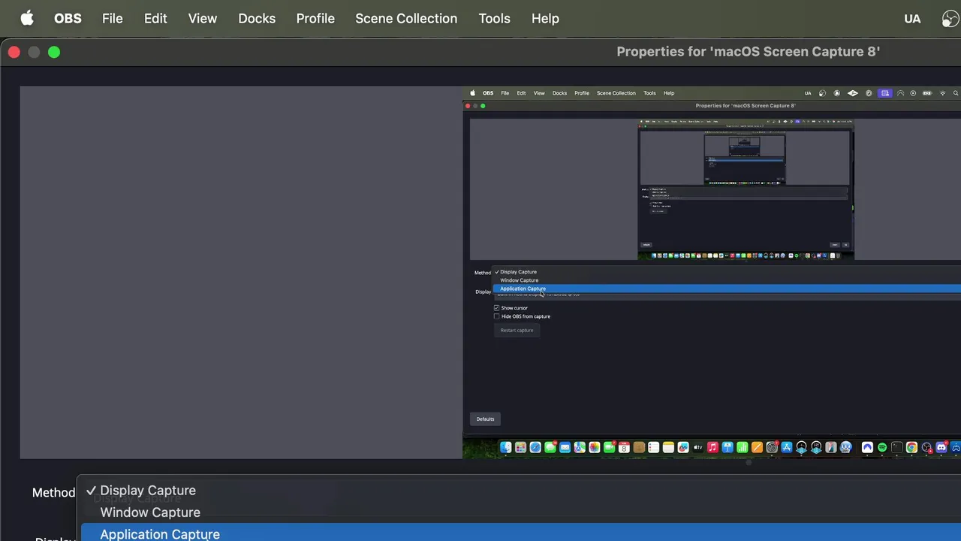Click purple keyboard icon in preview menu bar

pyautogui.click(x=885, y=93)
